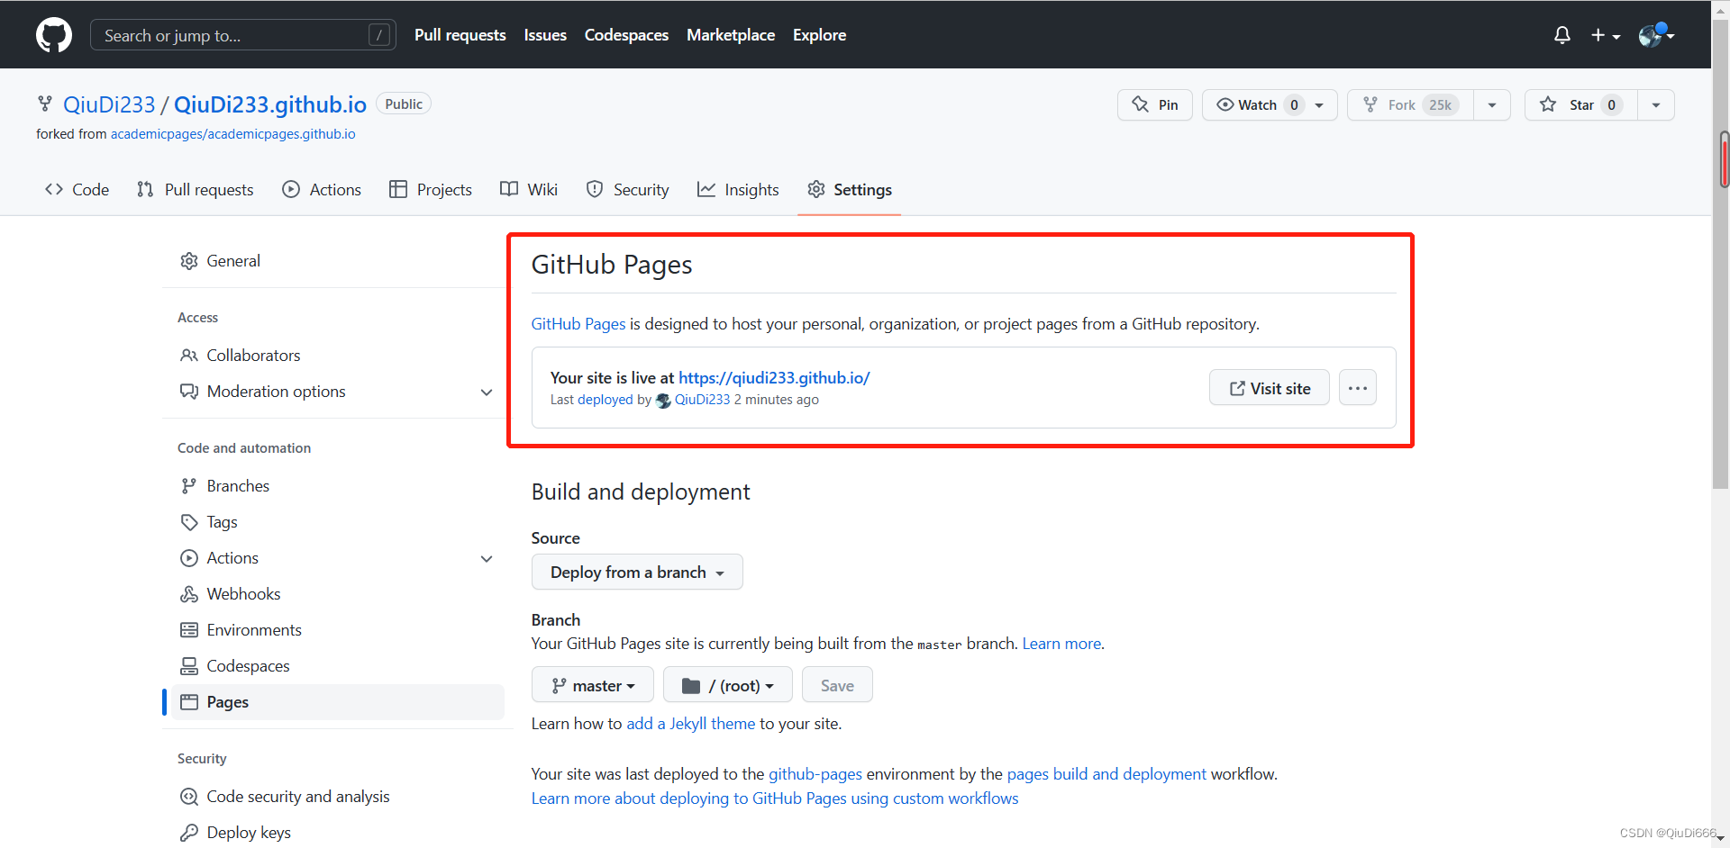This screenshot has width=1730, height=848.
Task: Switch to the repository Actions tab
Action: 322,190
